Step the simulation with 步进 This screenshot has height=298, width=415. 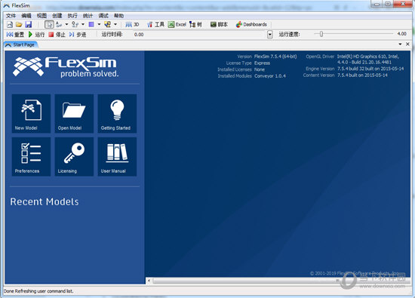78,35
